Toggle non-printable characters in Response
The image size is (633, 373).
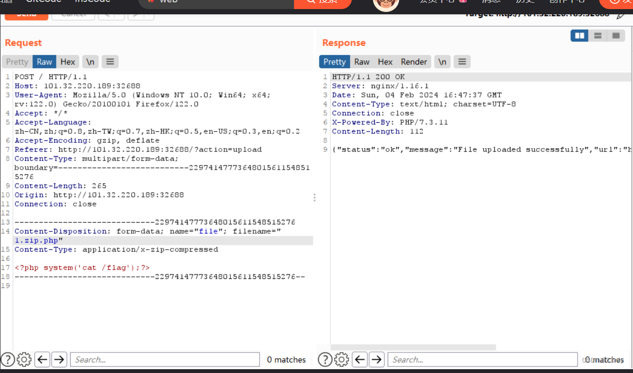[x=442, y=62]
